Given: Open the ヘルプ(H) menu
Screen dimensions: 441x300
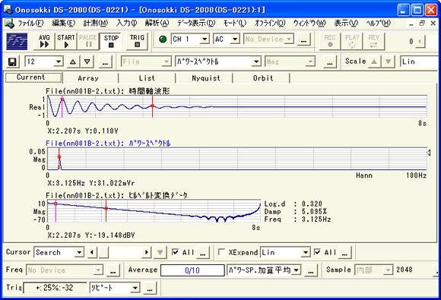Looking at the screenshot, I should [379, 24].
